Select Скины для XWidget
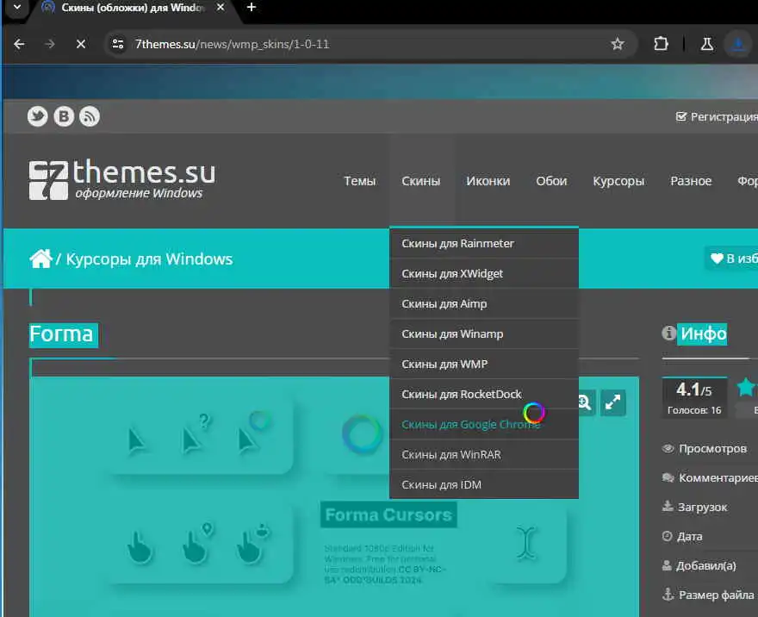This screenshot has width=758, height=617. coord(484,274)
